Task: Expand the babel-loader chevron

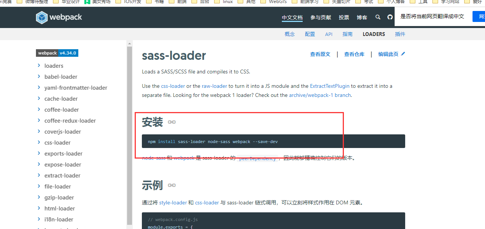Action: pyautogui.click(x=39, y=76)
